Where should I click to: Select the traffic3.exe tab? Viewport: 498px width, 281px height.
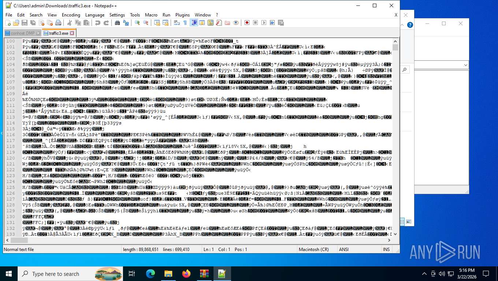click(x=59, y=33)
